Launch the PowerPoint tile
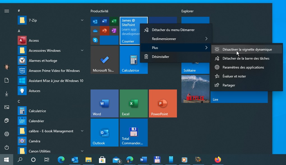Image resolution: width=286 pixels, height=165 pixels. pos(163,103)
